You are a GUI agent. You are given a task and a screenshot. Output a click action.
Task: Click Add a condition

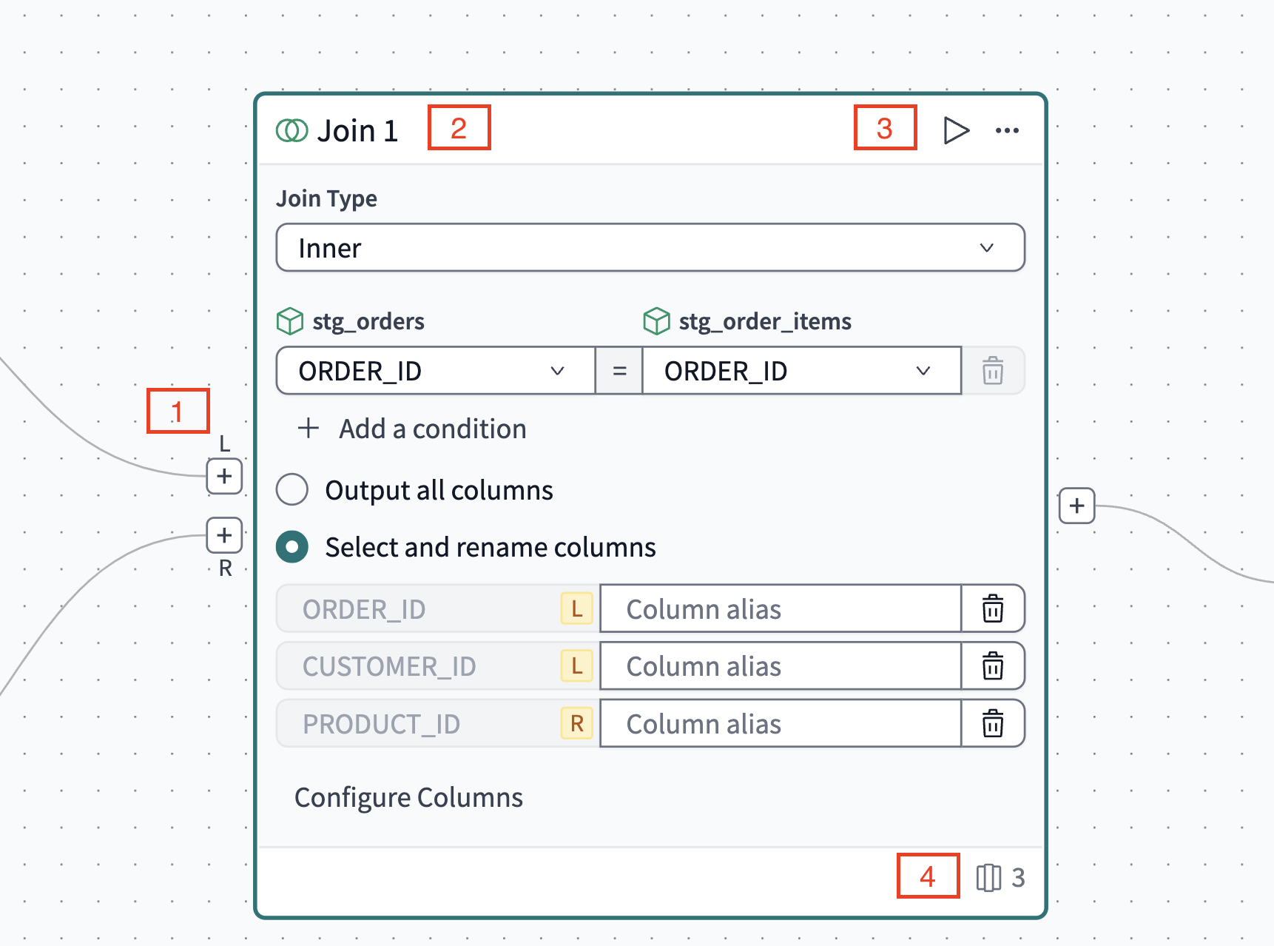[x=410, y=429]
